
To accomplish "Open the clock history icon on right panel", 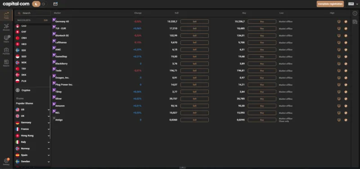I will [355, 13].
